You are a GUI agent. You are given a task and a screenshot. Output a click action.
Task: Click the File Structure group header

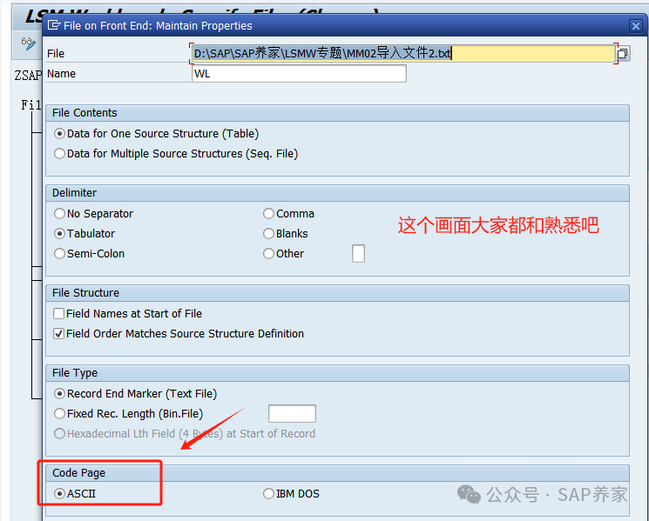[337, 293]
